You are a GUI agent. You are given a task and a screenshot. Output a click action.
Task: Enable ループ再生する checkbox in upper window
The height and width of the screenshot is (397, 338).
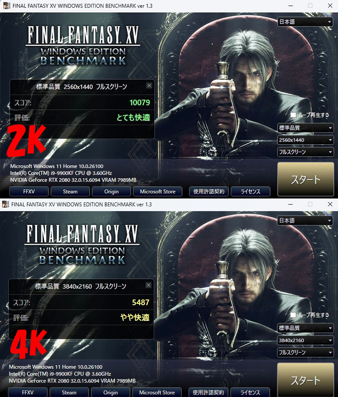click(x=293, y=115)
